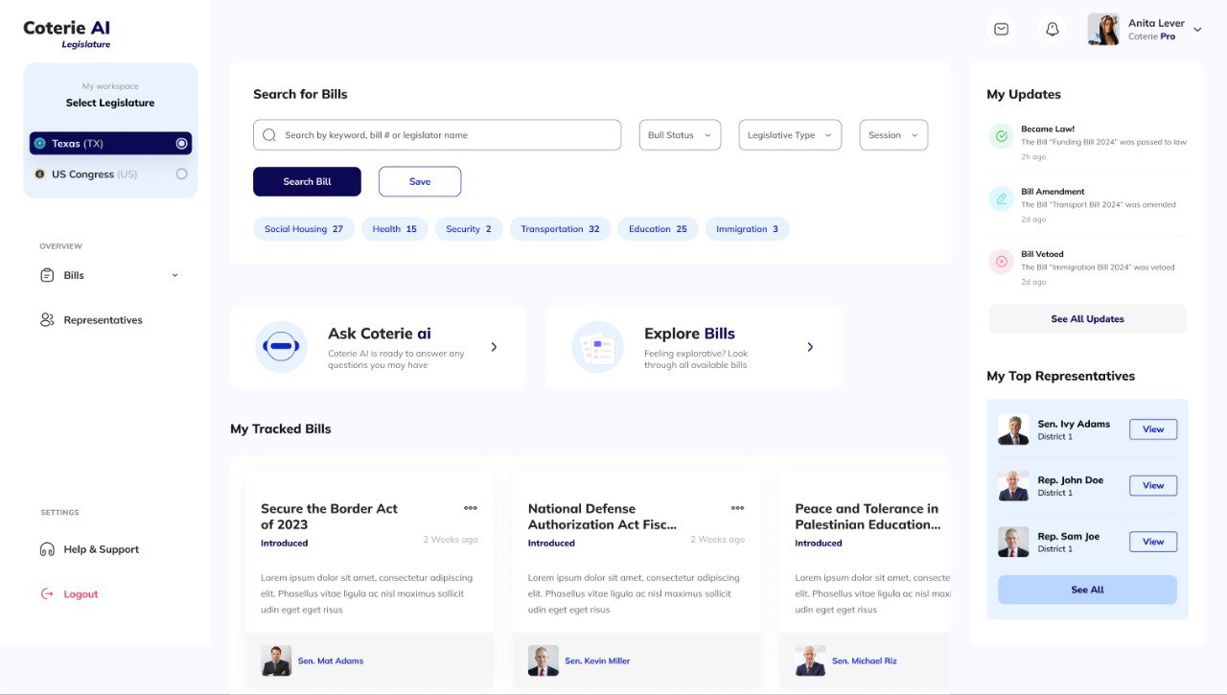Open the Legislative Type dropdown
Viewport: 1227px width, 695px height.
[789, 135]
